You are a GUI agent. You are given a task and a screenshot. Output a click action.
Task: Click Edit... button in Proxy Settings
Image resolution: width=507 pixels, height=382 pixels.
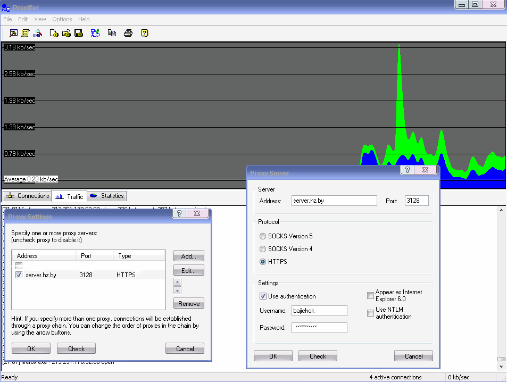(188, 270)
